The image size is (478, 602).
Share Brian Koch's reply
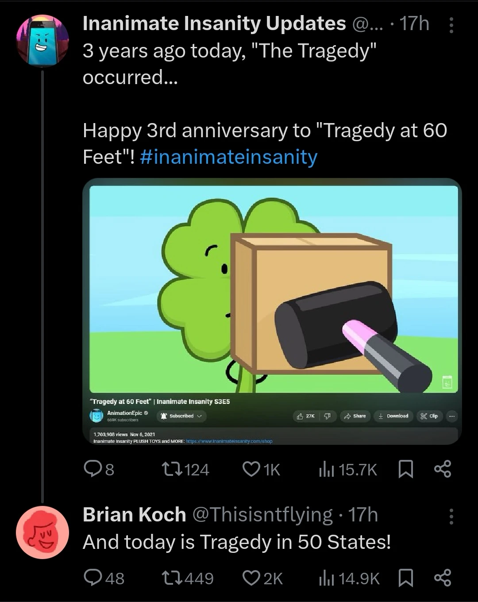[x=443, y=578]
